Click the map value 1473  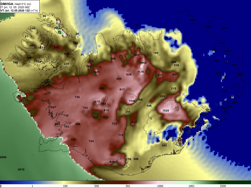(41, 48)
